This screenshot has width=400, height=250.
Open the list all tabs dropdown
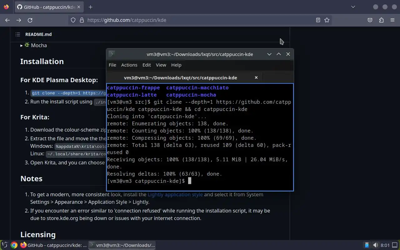click(353, 7)
